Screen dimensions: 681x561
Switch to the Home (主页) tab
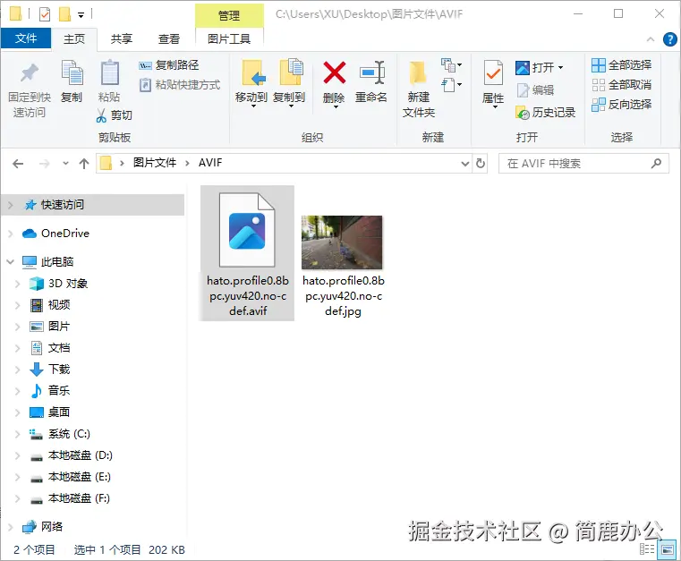(x=74, y=39)
